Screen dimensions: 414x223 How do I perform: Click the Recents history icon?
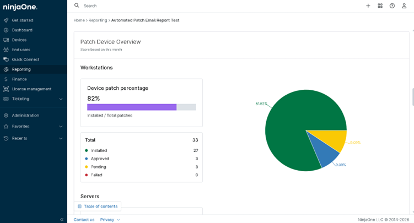(x=6, y=138)
